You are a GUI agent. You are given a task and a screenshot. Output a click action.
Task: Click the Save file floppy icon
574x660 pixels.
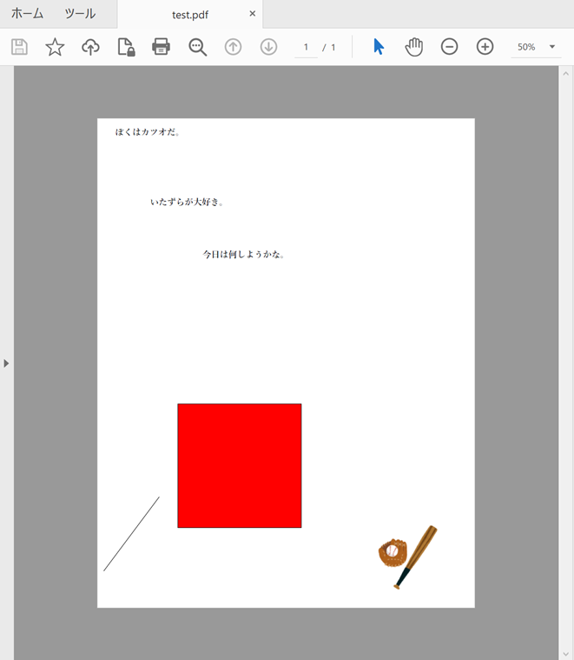19,47
